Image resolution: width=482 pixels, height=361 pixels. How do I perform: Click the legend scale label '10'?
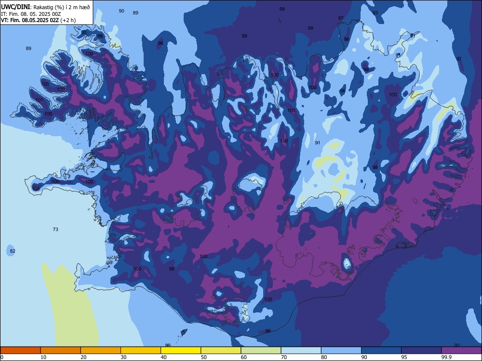(x=43, y=357)
